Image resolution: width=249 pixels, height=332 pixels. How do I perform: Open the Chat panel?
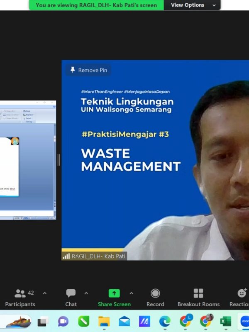(x=71, y=298)
